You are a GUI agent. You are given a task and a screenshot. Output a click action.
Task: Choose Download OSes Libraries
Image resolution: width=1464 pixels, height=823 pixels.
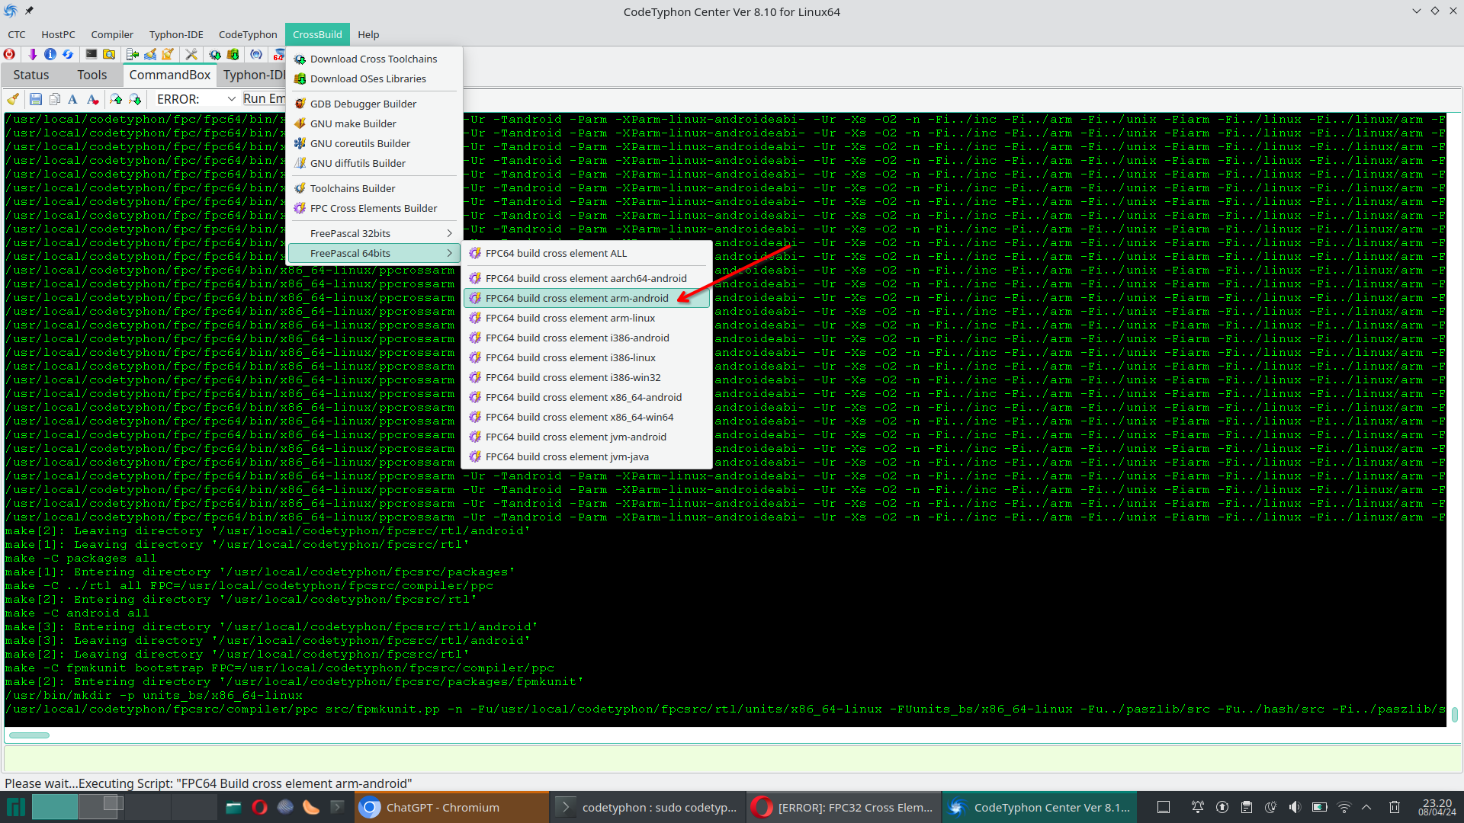coord(374,78)
